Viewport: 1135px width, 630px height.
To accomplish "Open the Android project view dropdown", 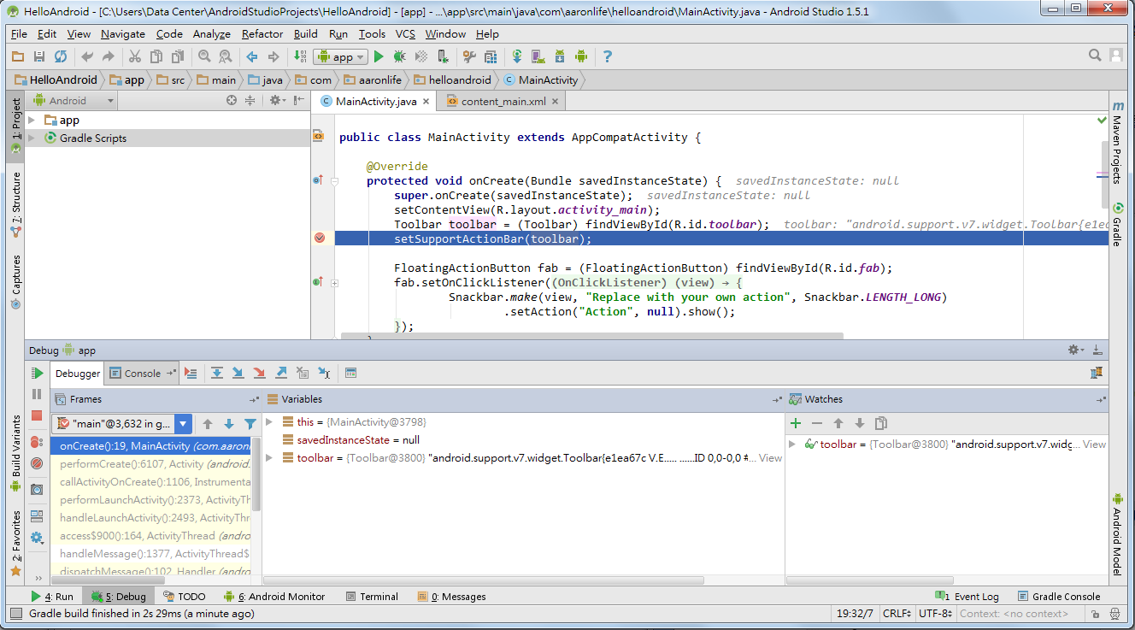I will tap(72, 100).
